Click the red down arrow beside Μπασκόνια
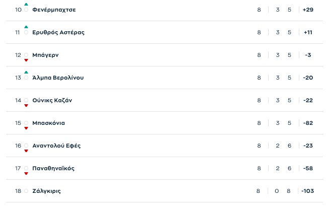The height and width of the screenshot is (210, 328). 26,128
